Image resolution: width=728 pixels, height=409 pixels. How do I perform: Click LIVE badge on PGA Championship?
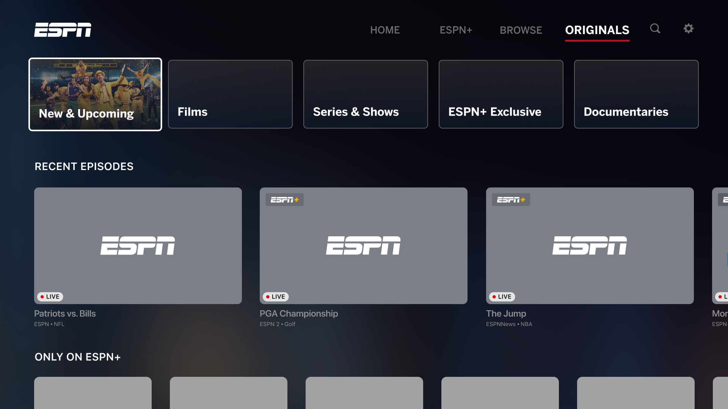tap(276, 297)
